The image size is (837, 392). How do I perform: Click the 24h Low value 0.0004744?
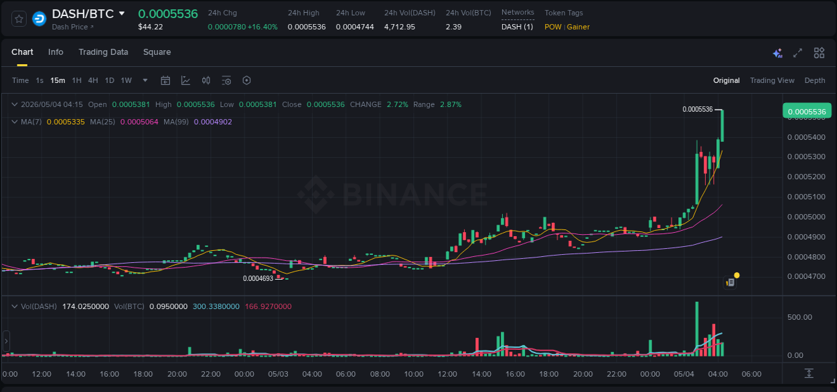(x=355, y=27)
